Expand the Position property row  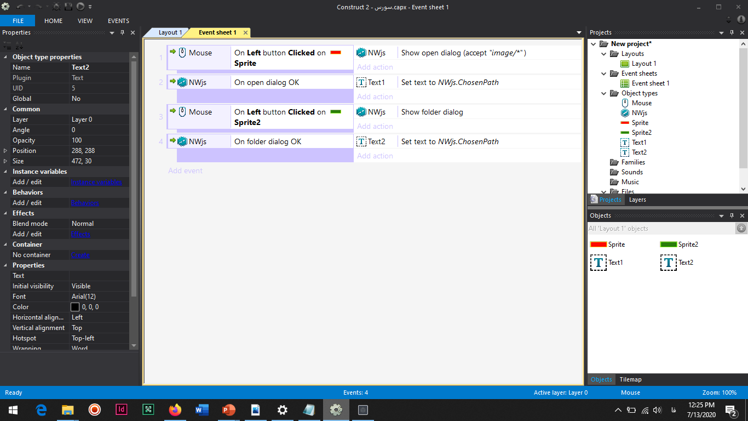click(6, 151)
